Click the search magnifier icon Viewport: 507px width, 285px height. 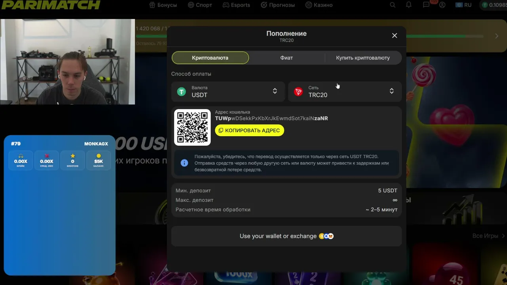point(393,5)
